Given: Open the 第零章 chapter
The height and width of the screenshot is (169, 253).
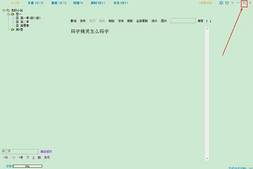Looking at the screenshot, I should [25, 25].
